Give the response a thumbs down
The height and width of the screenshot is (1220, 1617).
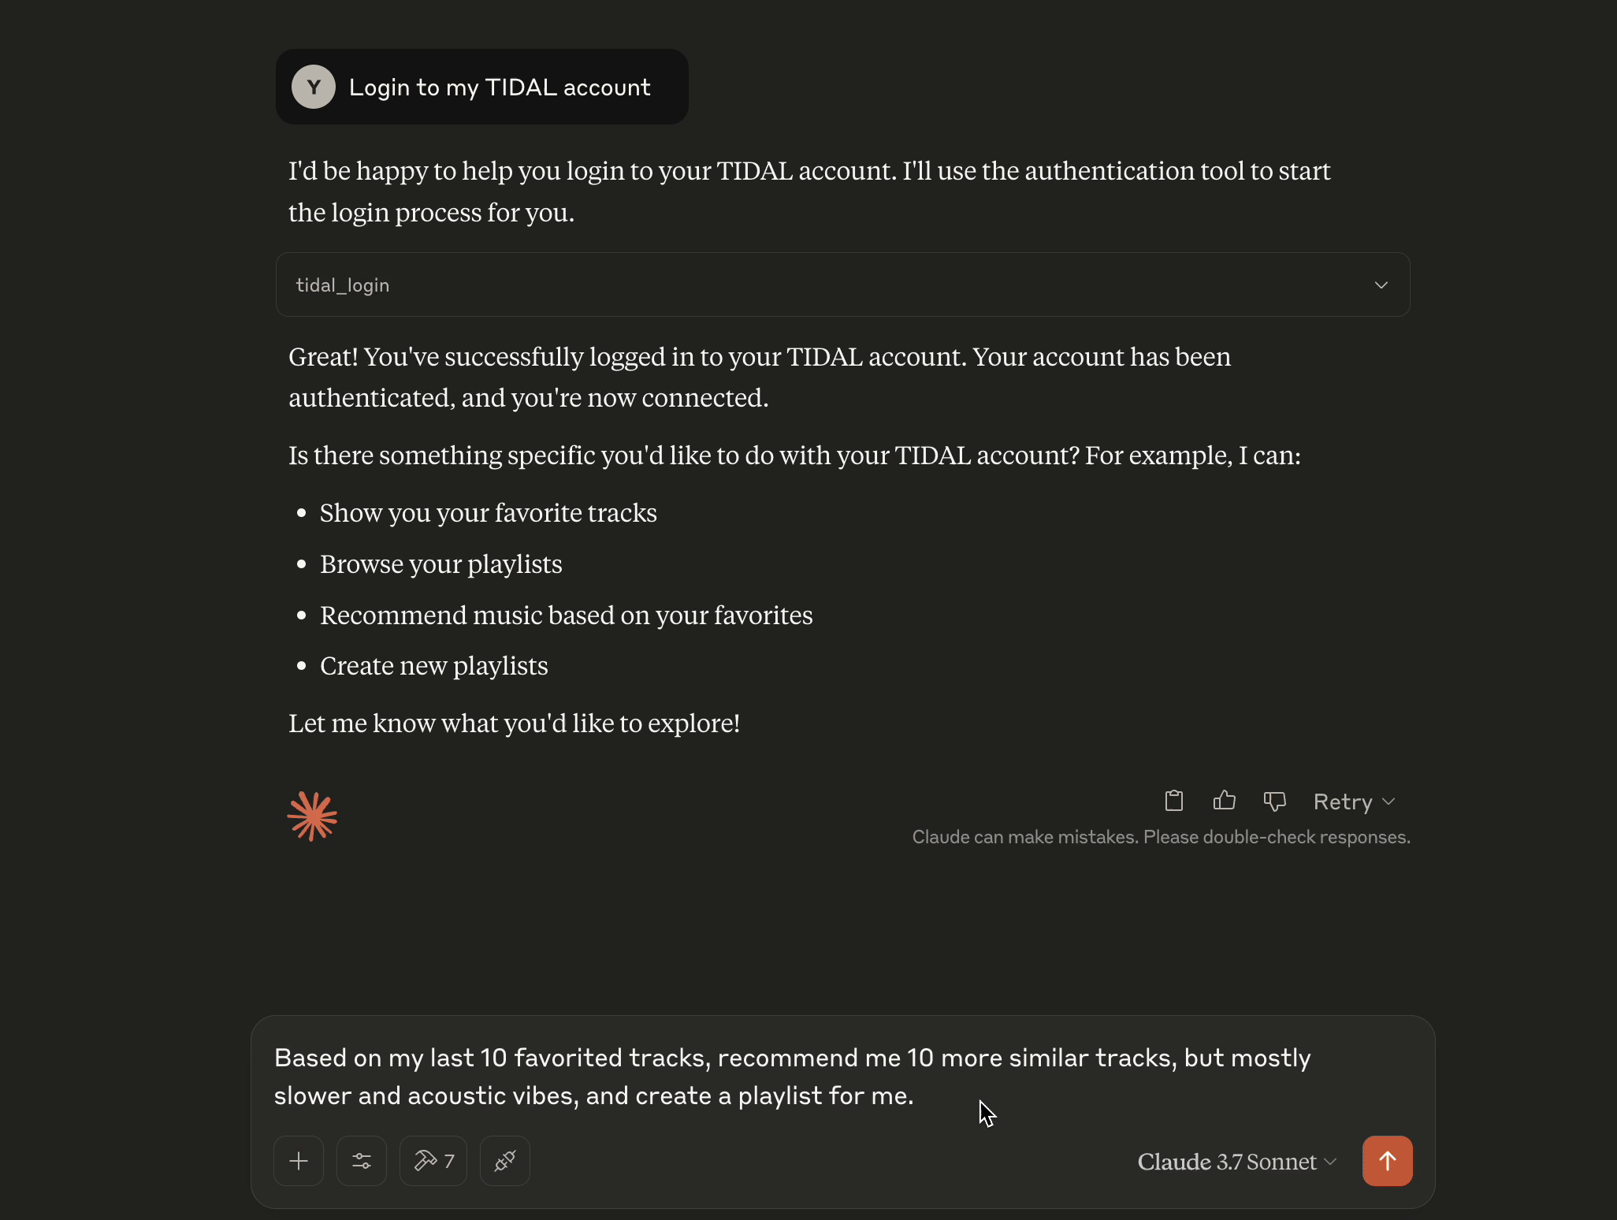(1273, 801)
